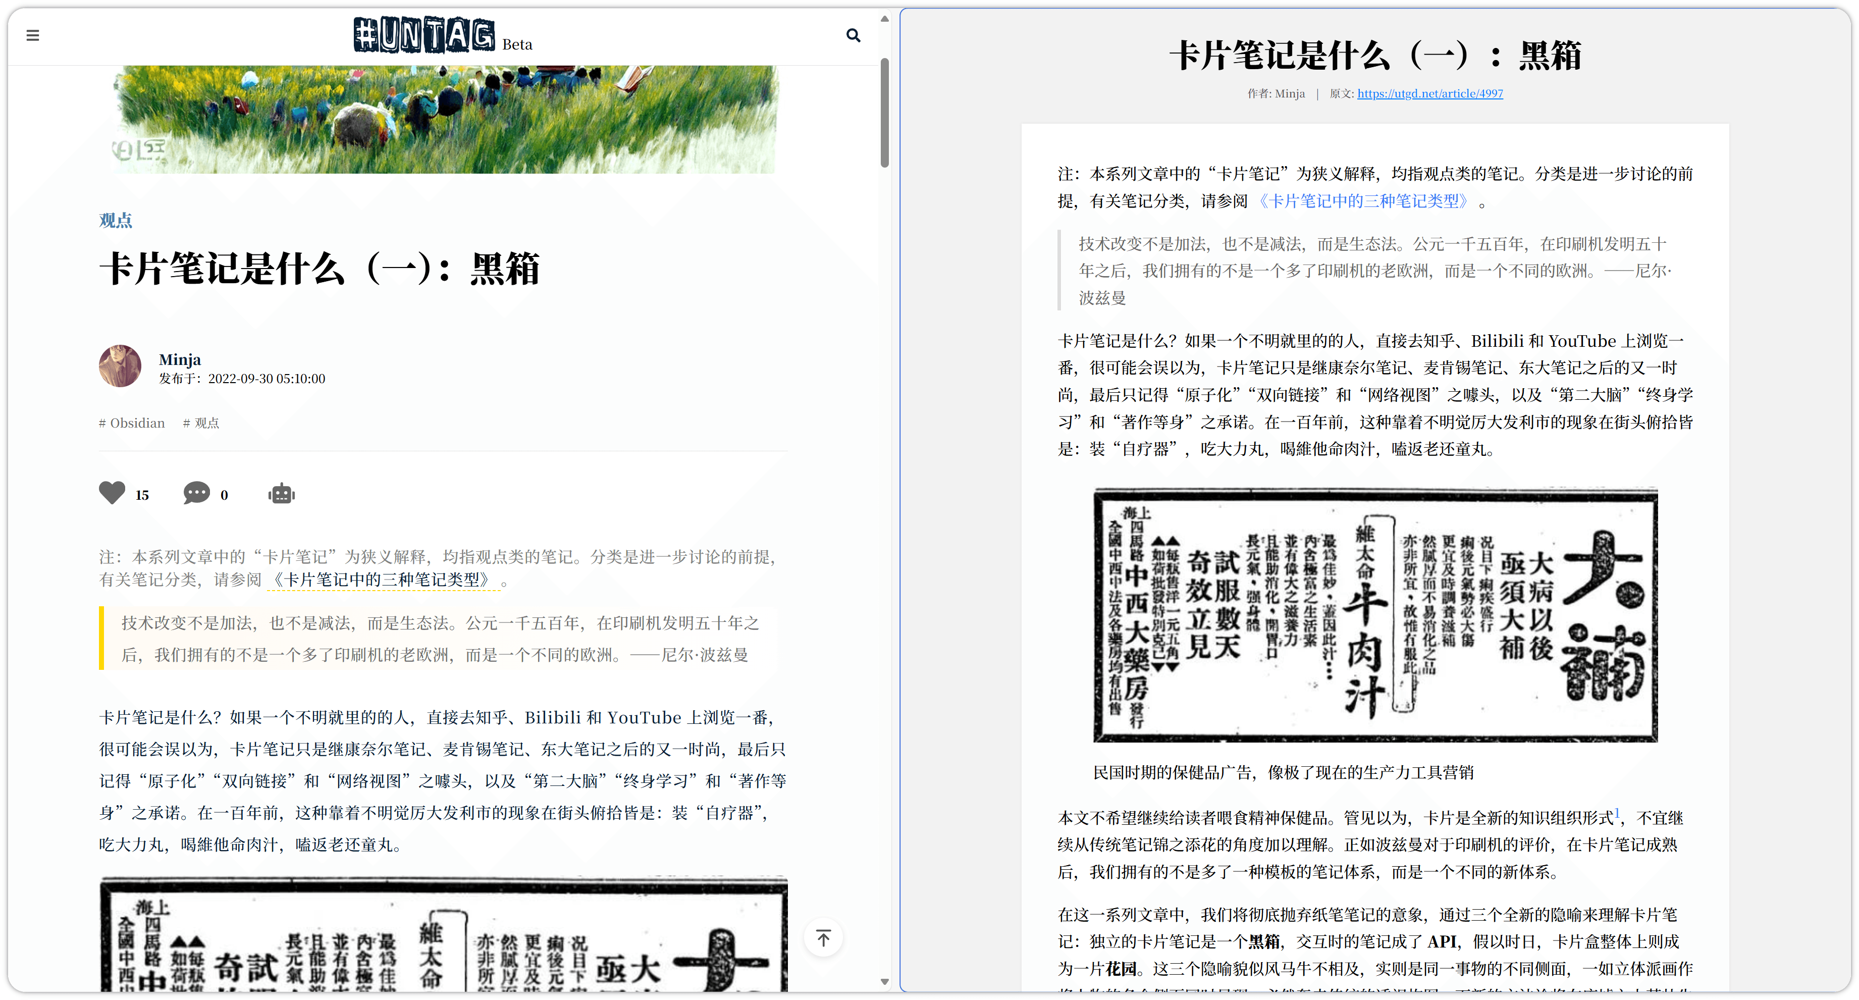Viewport: 1859px width, 1000px height.
Task: Click the reader pane title 卡片笔记是什么（一）：黑箱
Action: (1375, 56)
